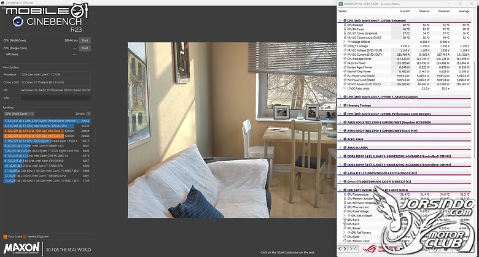Expand the OC Ratio Limits sensor row

[345, 88]
